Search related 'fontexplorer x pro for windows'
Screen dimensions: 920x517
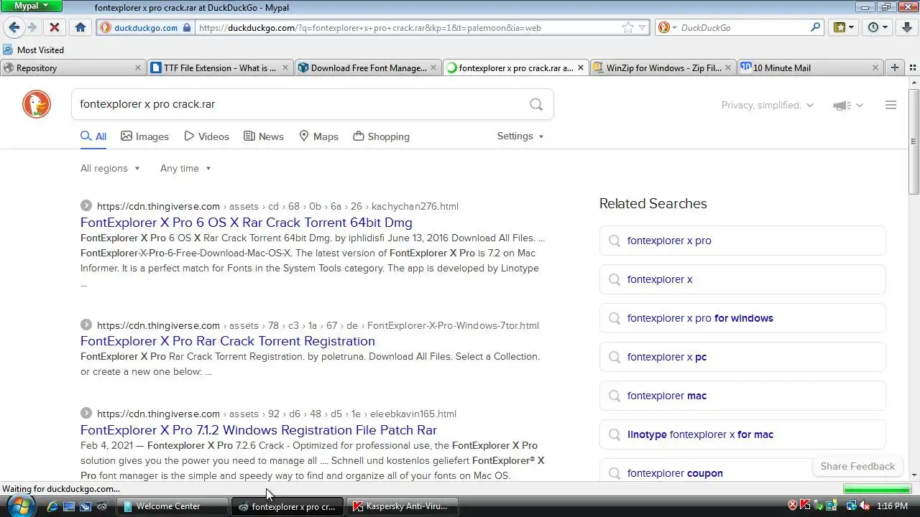(742, 318)
